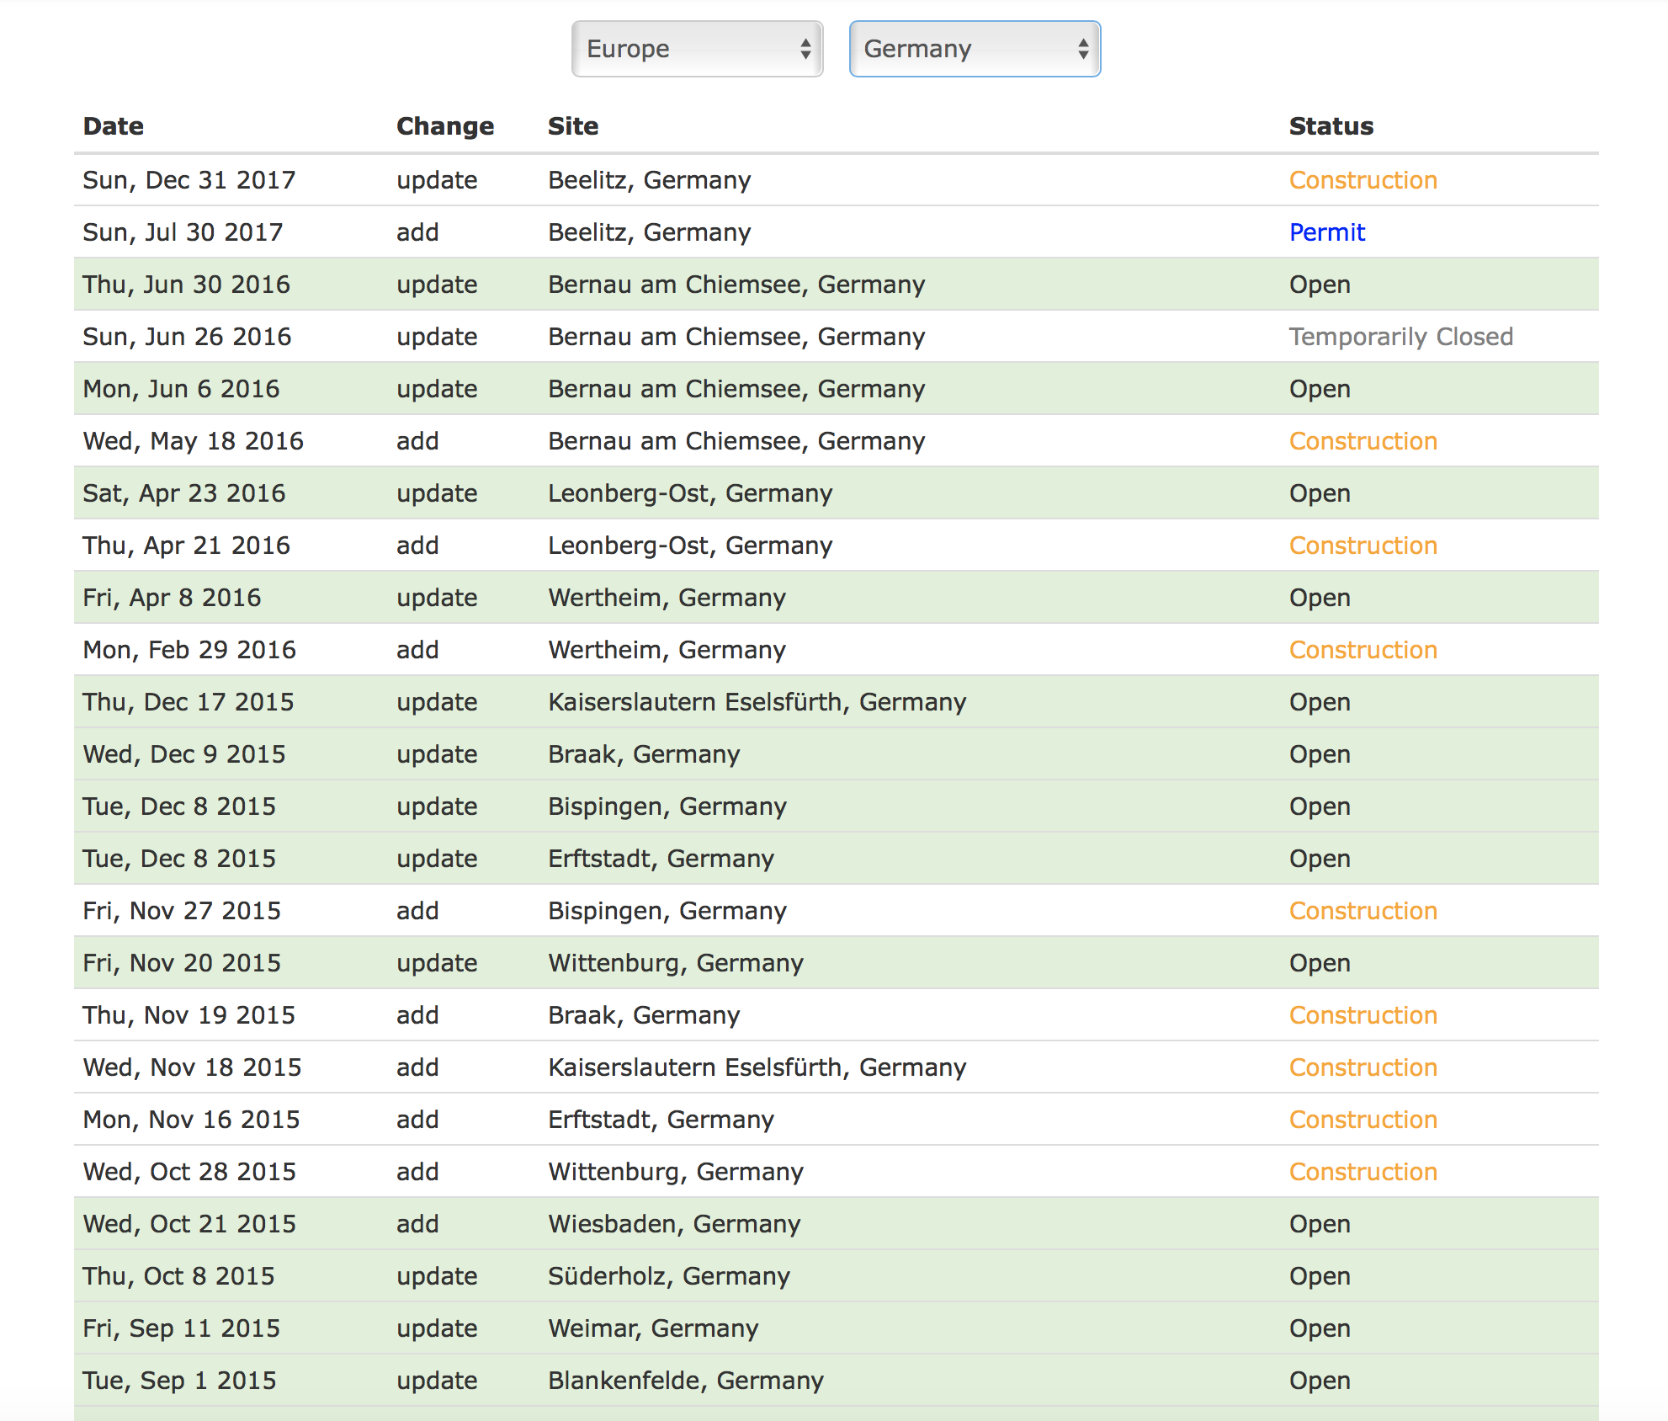Click Open status for Weimar row
Image resolution: width=1668 pixels, height=1421 pixels.
point(1320,1328)
